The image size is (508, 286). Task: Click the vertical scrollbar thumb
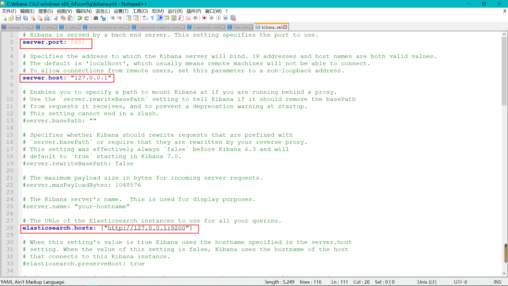pos(504,71)
